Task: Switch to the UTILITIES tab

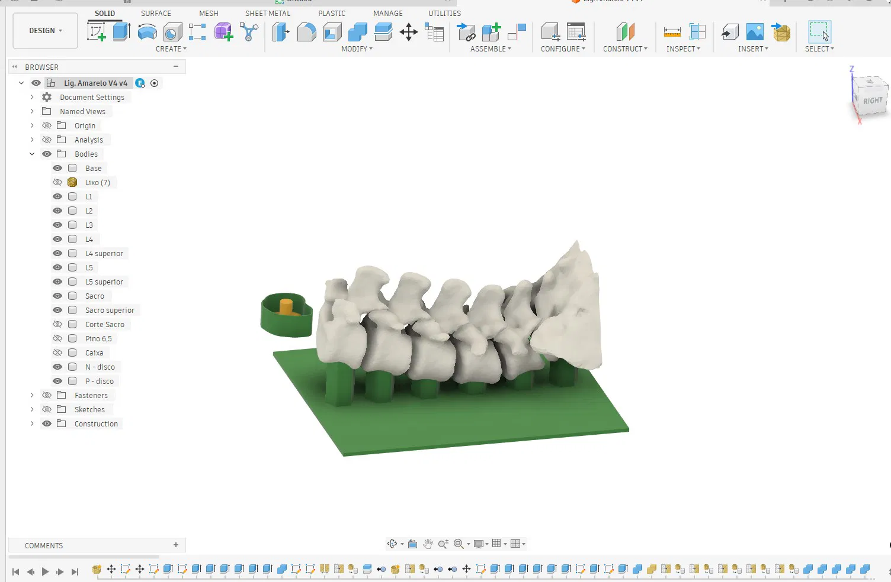Action: point(444,13)
